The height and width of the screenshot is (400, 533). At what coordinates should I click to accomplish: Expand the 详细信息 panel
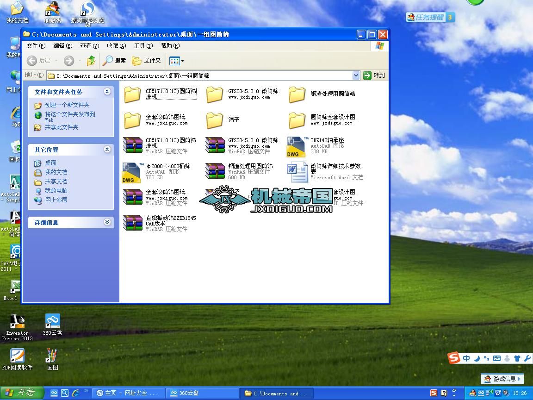click(107, 222)
